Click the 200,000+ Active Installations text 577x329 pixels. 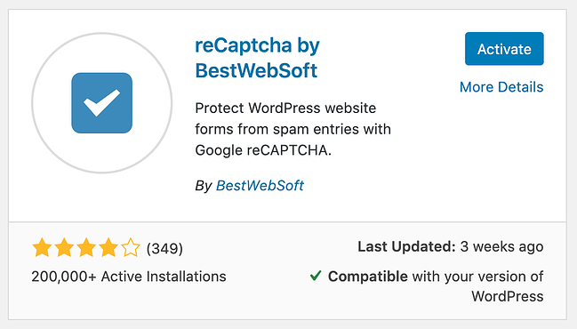pos(129,277)
